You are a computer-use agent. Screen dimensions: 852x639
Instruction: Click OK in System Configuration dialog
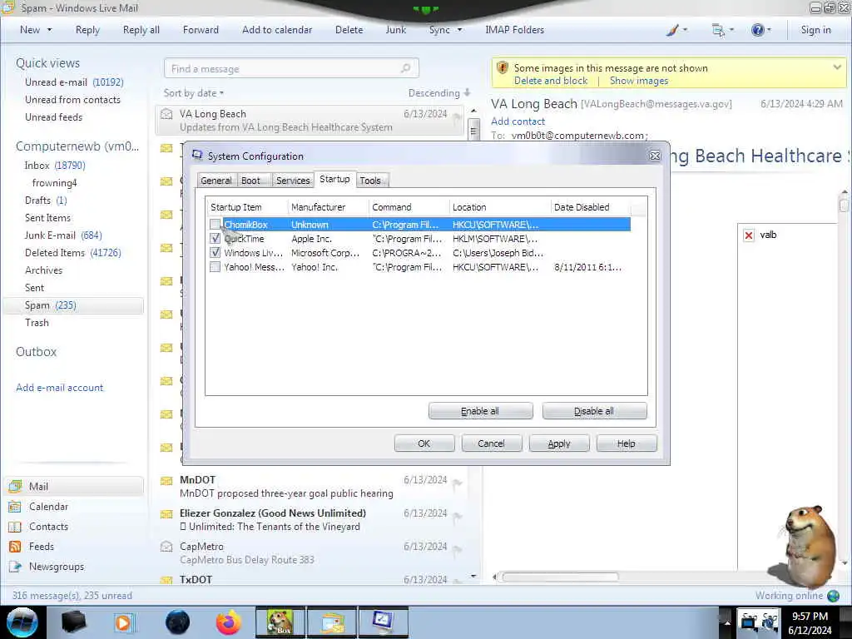(x=424, y=443)
